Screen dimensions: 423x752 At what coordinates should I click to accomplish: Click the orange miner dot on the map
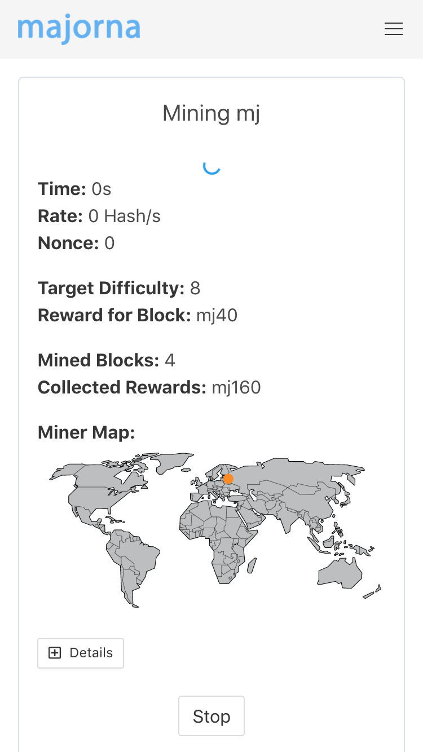[228, 478]
